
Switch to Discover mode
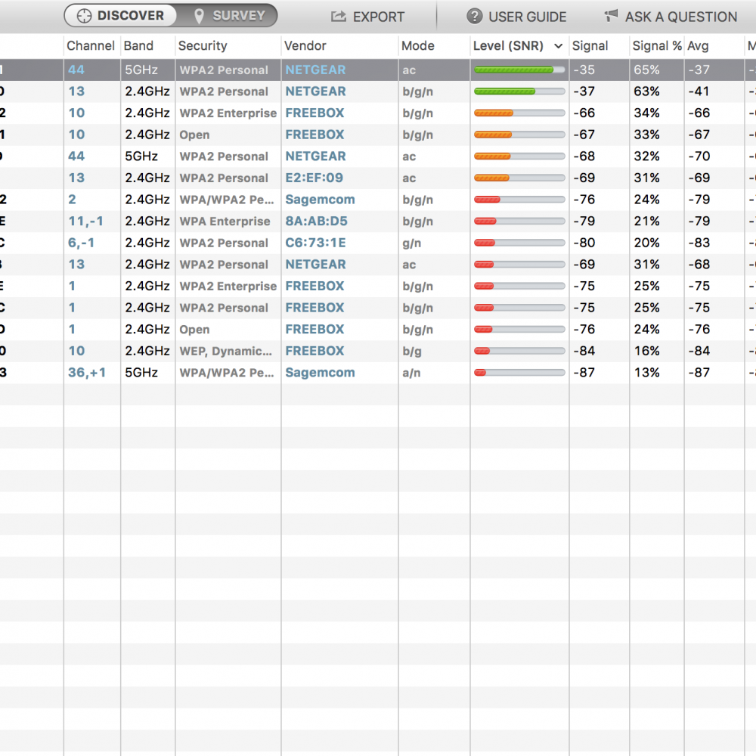click(120, 15)
